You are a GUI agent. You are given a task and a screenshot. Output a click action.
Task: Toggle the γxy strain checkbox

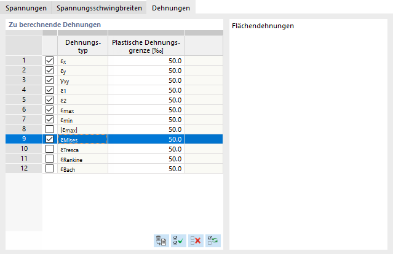(50, 80)
